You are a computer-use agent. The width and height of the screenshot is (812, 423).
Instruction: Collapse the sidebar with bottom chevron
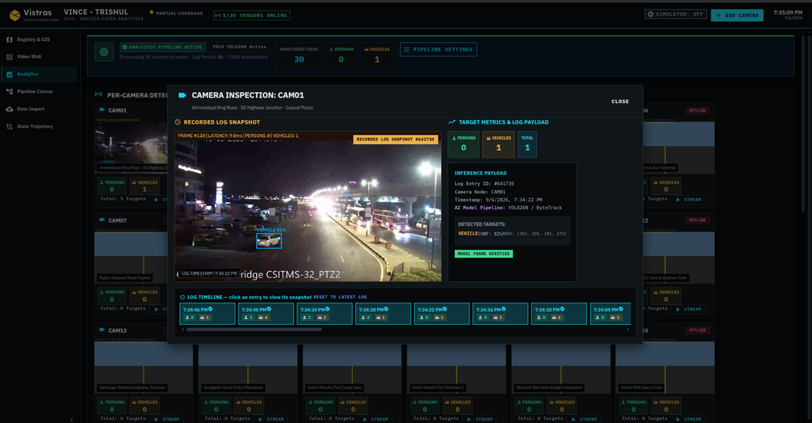pyautogui.click(x=71, y=419)
